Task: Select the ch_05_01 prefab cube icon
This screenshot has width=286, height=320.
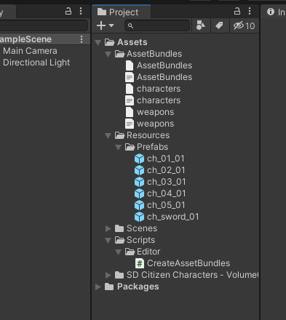Action: point(140,205)
